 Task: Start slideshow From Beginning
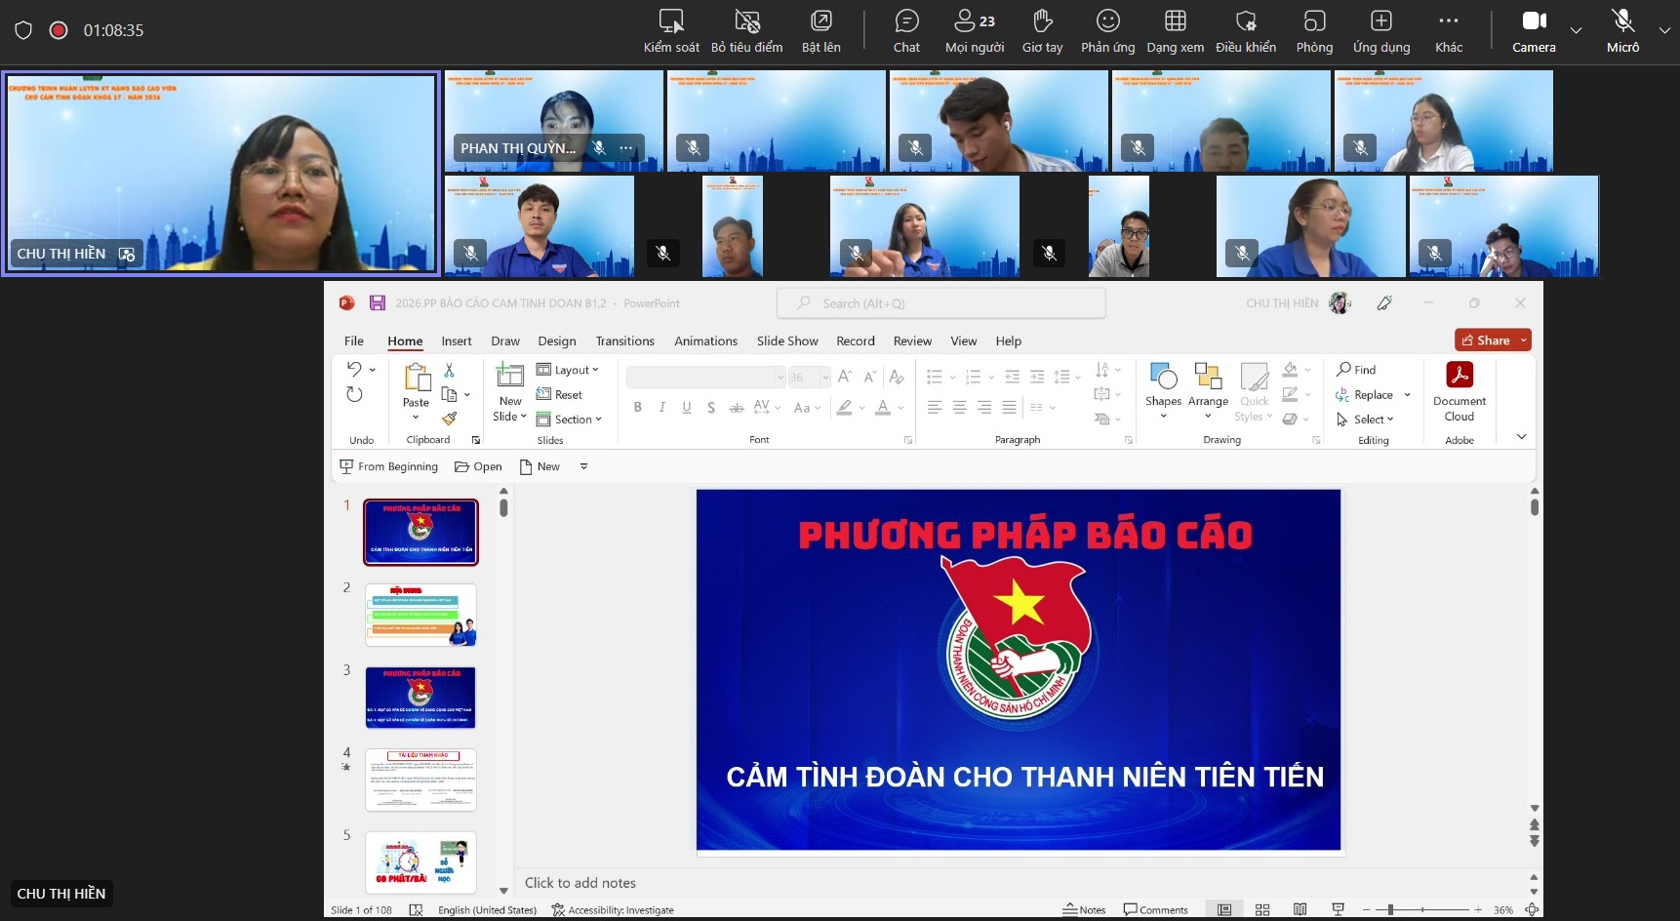[x=388, y=466]
